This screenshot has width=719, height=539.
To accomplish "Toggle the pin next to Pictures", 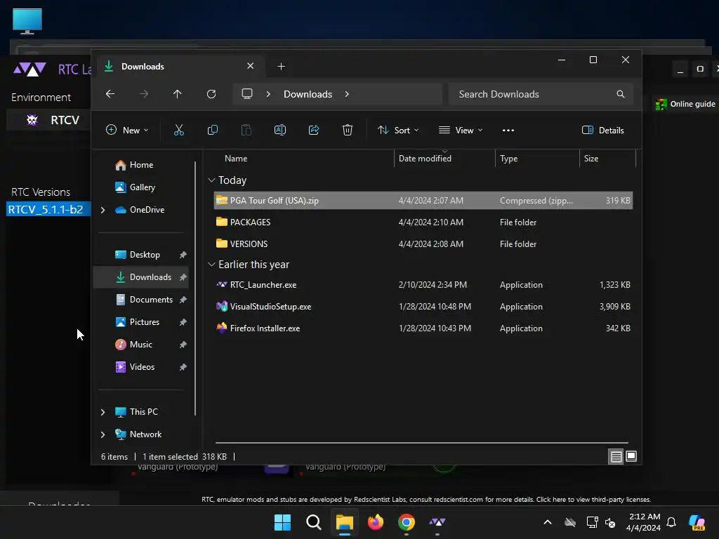I will point(183,322).
